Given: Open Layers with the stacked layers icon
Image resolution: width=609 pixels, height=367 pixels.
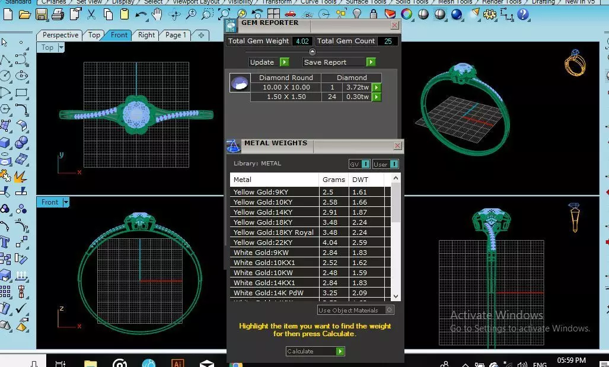Looking at the screenshot, I should [x=390, y=14].
